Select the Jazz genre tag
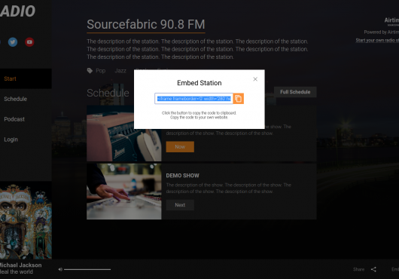399x279 pixels. tap(120, 71)
